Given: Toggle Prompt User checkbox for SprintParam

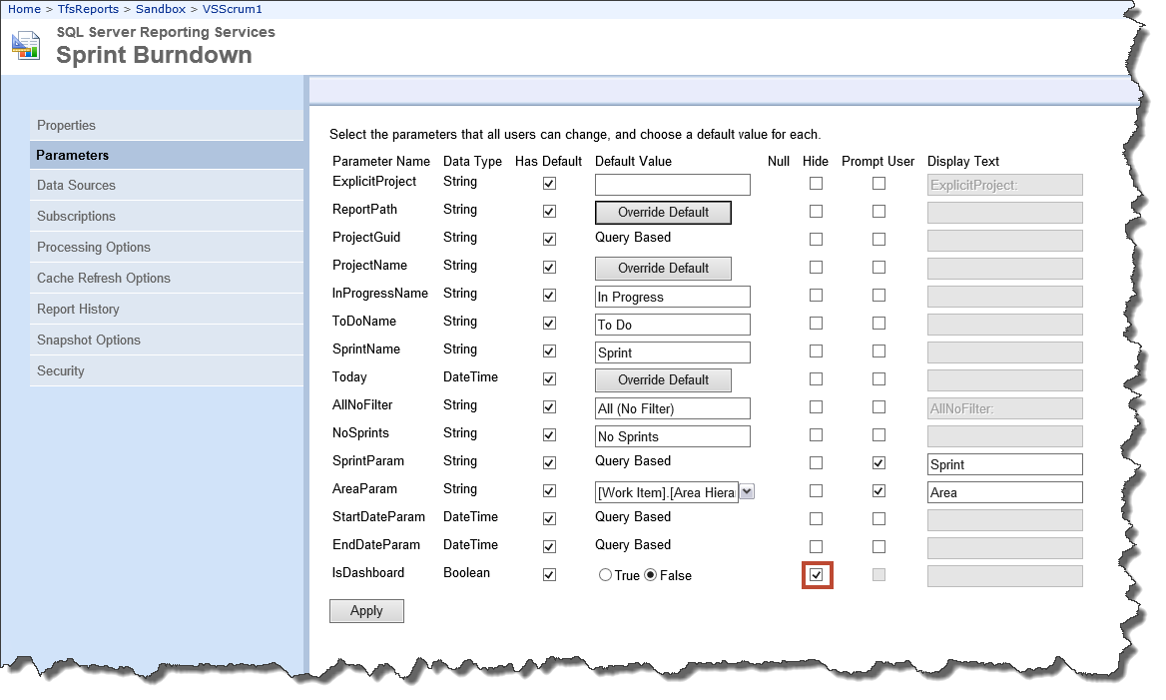Looking at the screenshot, I should pos(878,463).
